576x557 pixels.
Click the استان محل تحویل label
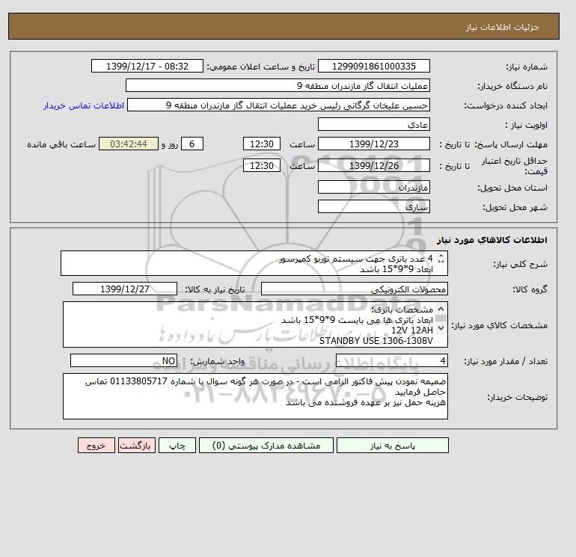pyautogui.click(x=512, y=188)
